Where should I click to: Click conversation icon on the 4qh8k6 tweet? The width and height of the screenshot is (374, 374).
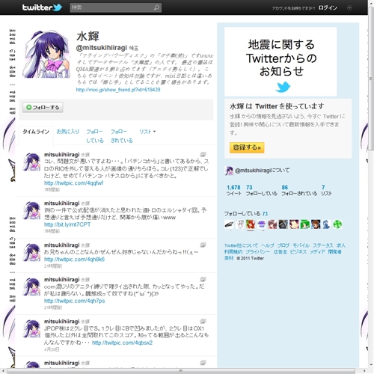click(203, 245)
